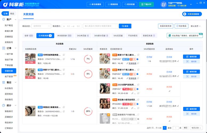Select the 未关联货源 595 tab
Image resolution: width=207 pixels, height=133 pixels.
(64, 36)
